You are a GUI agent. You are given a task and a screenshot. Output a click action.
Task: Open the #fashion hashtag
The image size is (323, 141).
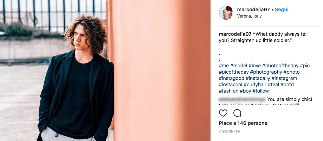coord(229,91)
